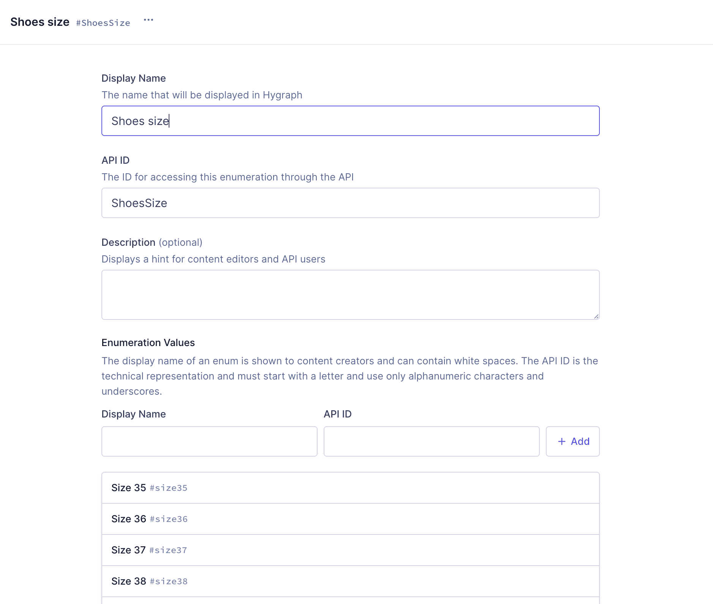Click the Display Name field containing Shoes size
Screen dimensions: 713x604
tap(350, 121)
